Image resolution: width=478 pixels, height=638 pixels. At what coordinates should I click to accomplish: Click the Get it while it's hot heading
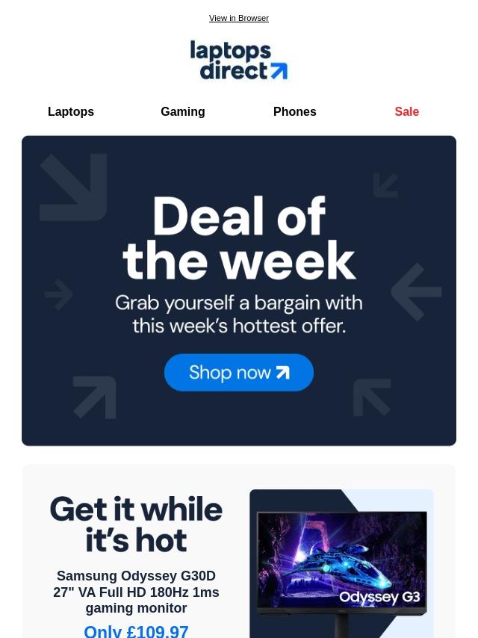click(x=136, y=525)
